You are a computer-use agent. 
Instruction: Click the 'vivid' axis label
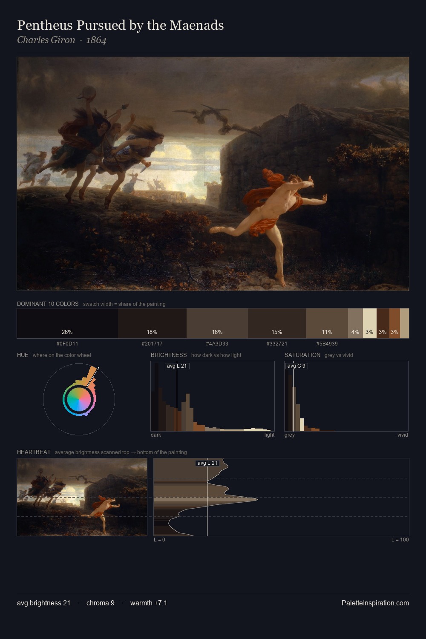(403, 435)
